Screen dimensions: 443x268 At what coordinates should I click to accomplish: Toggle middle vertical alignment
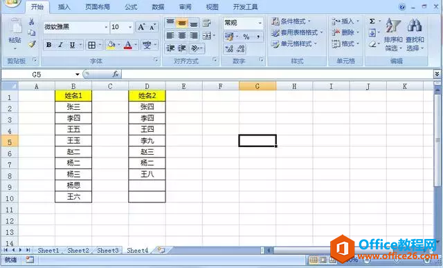pos(182,23)
